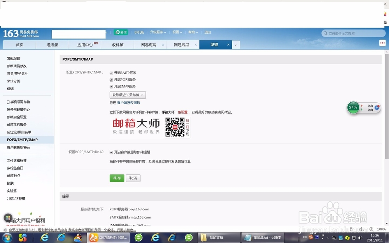Screen dimensions: 389x243
Task: Open the 我的文档 taskbar folder
Action: click(x=219, y=238)
